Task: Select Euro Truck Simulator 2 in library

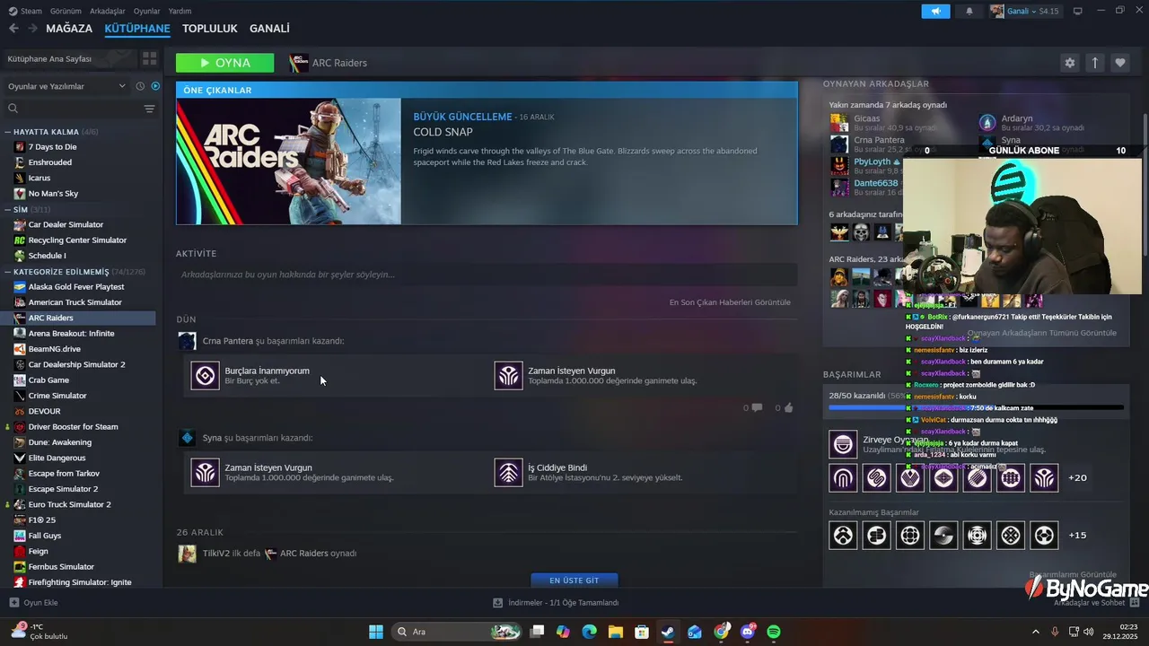Action: click(x=70, y=504)
